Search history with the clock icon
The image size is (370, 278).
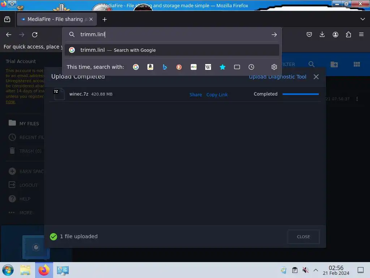[251, 67]
